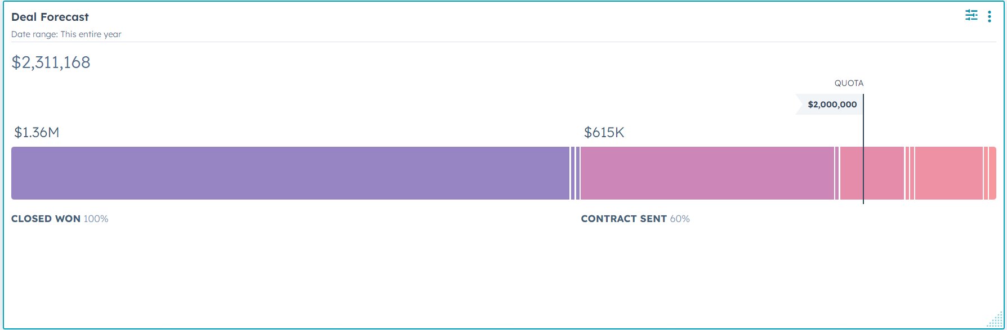
Task: Click the CONTRACT SENT stage label
Action: [623, 219]
